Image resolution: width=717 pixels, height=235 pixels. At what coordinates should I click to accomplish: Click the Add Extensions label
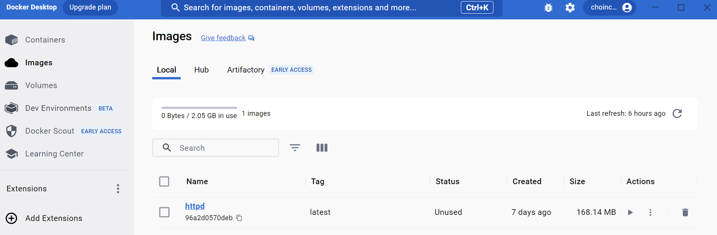[54, 218]
